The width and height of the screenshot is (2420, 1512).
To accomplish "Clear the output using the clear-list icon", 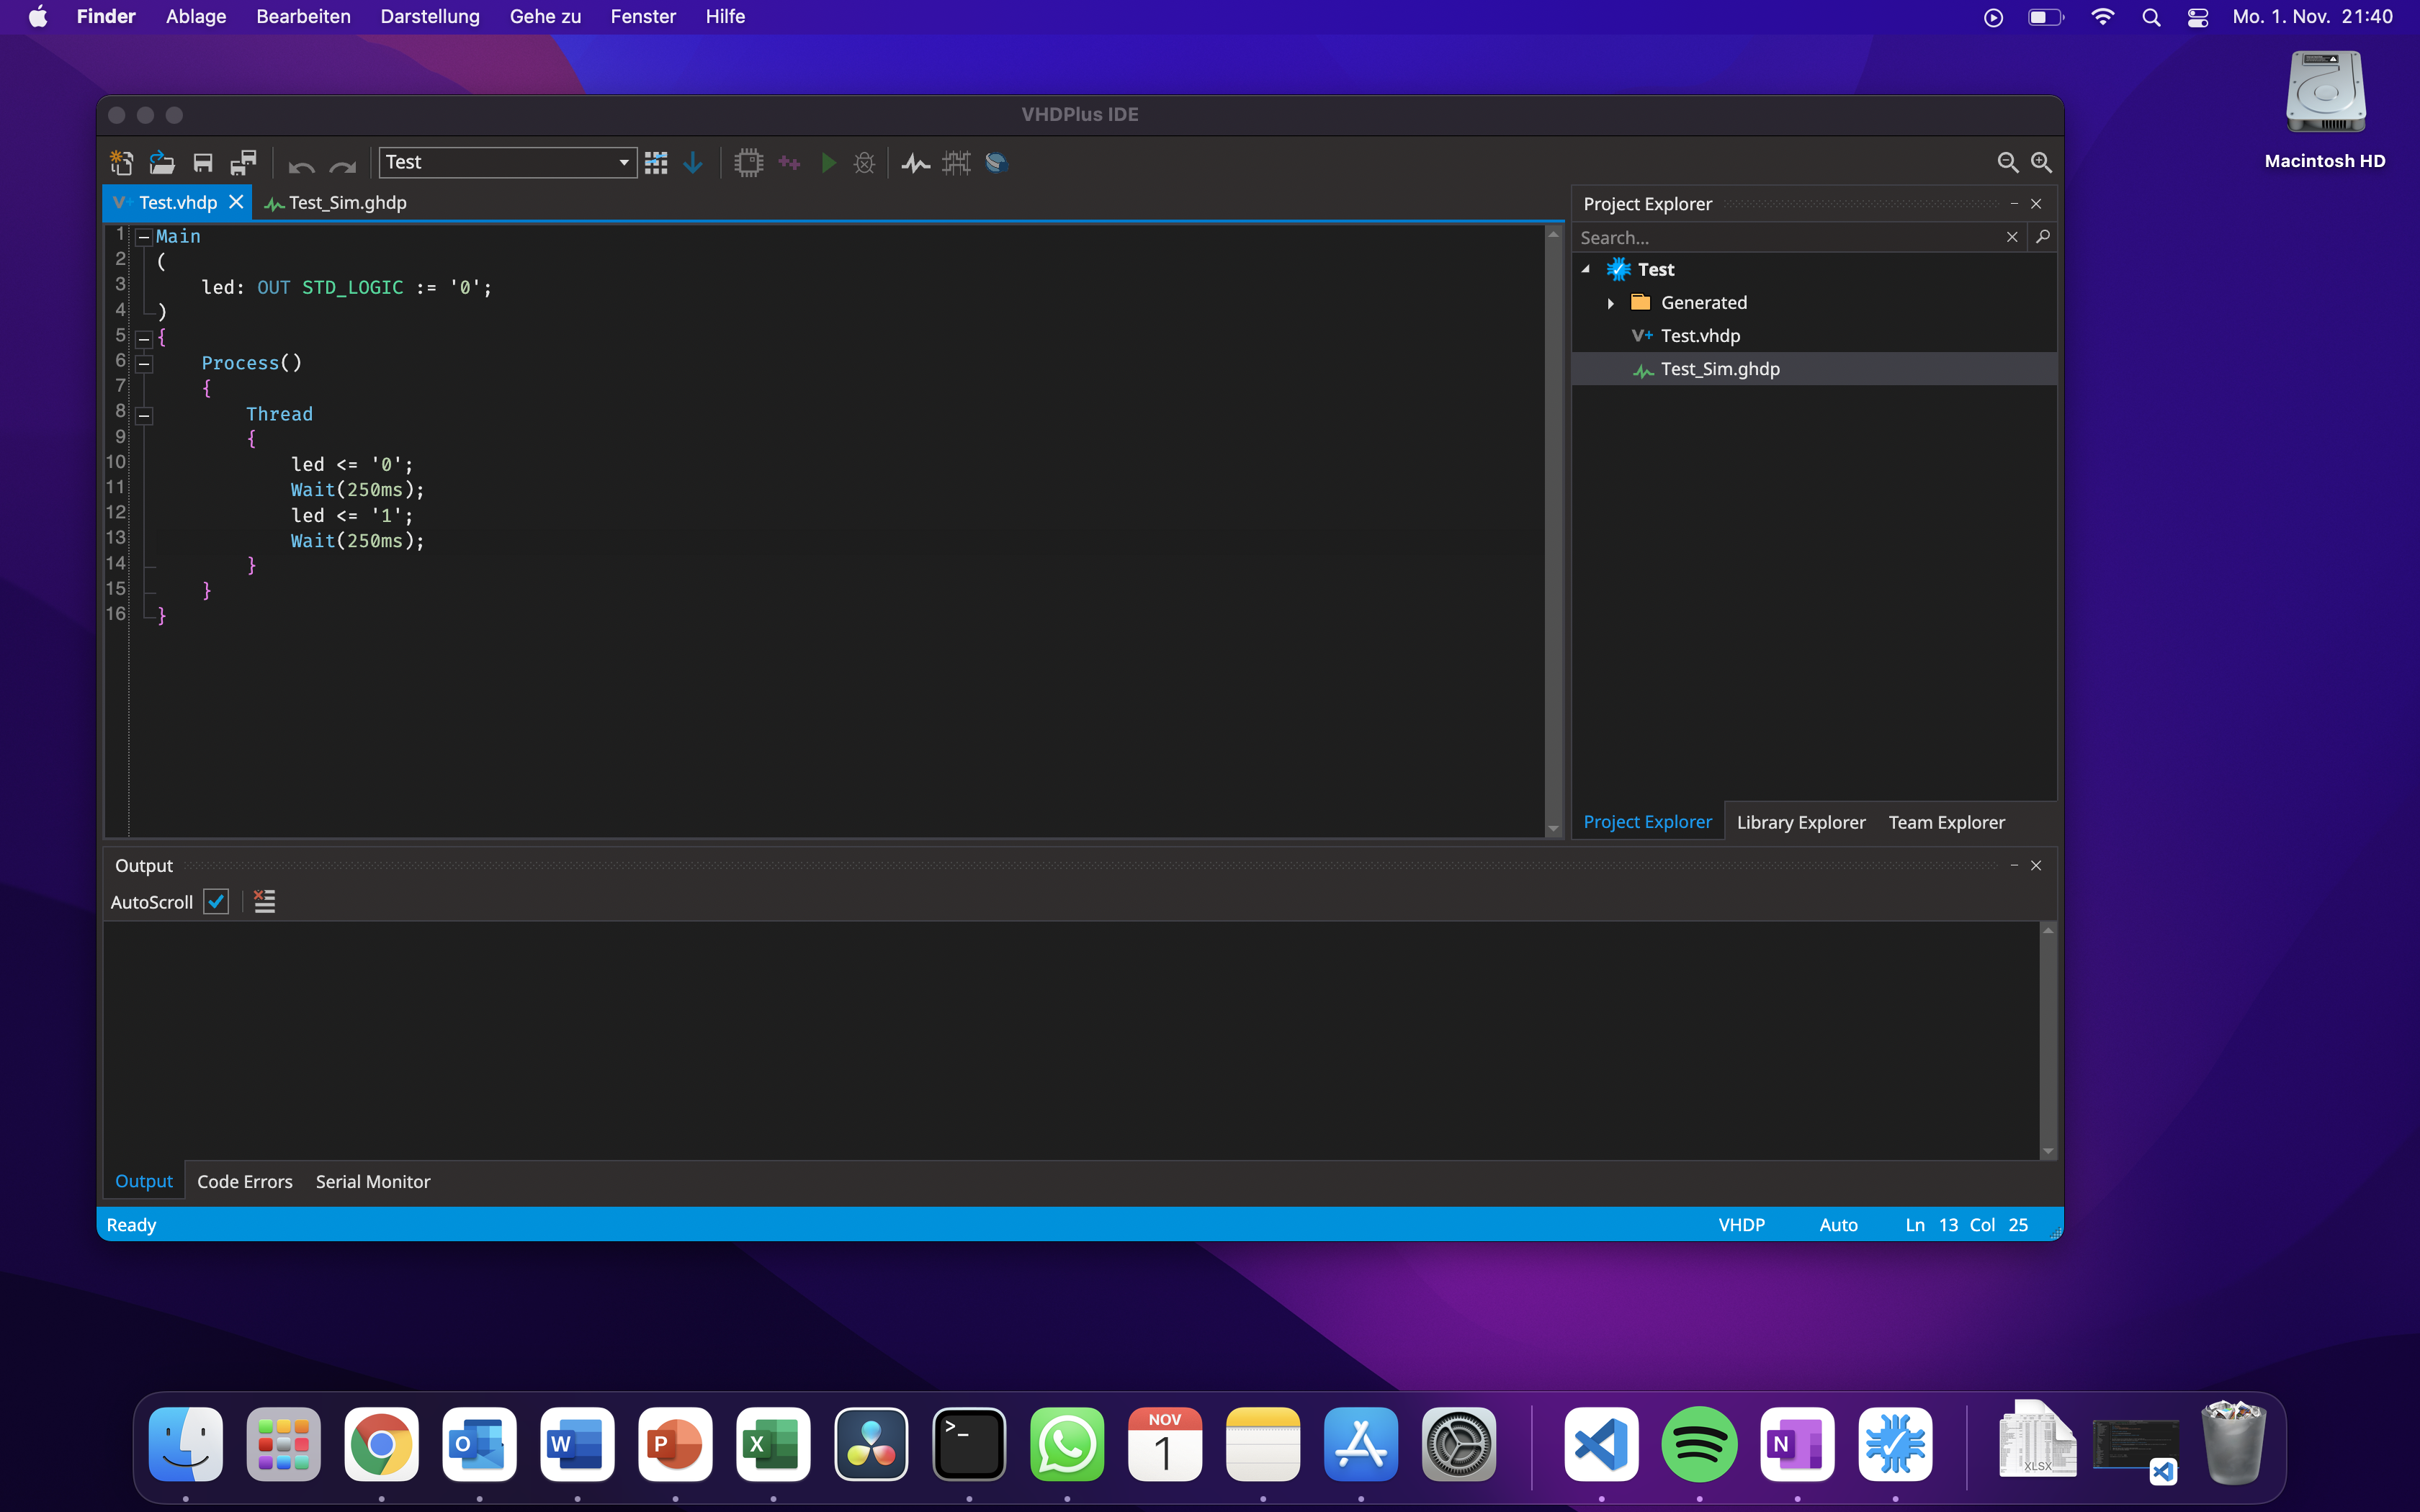I will click(x=264, y=901).
